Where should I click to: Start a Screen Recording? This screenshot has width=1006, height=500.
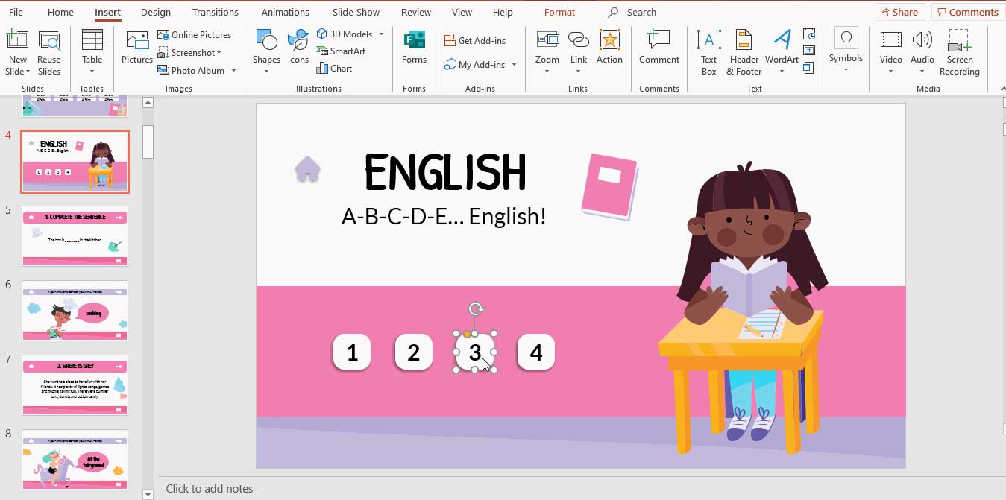pos(959,52)
